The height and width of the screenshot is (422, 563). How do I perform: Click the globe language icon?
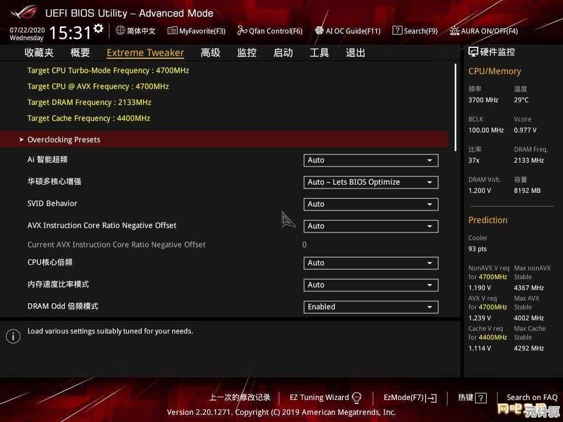(x=120, y=31)
